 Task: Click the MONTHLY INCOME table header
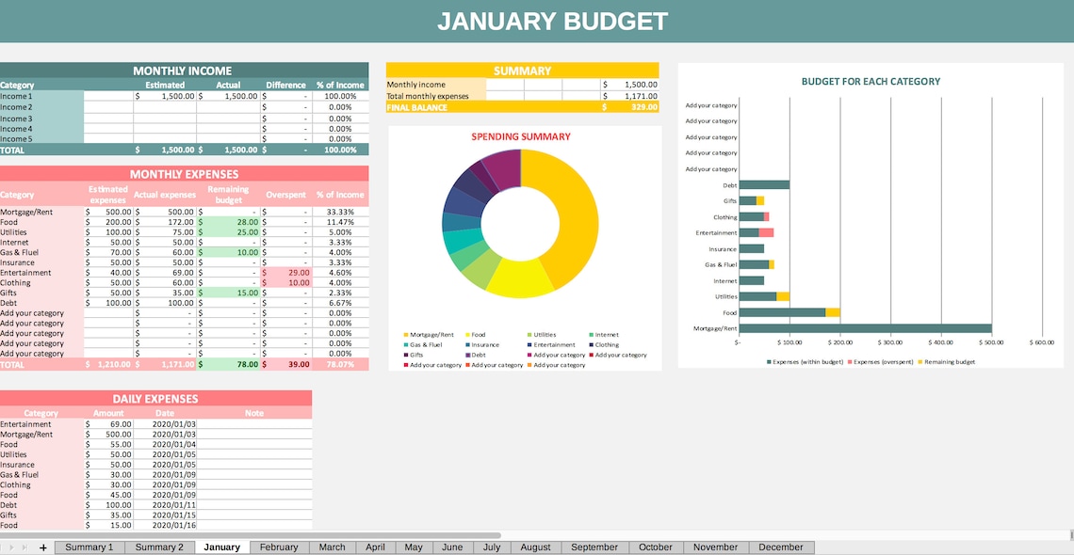185,71
